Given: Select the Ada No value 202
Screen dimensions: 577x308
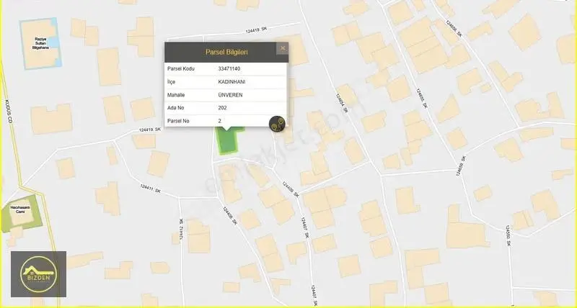Looking at the screenshot, I should [222, 108].
